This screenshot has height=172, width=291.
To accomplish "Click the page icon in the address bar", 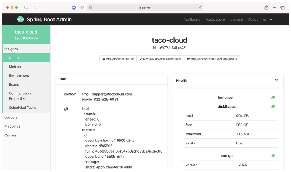I will 90,8.
